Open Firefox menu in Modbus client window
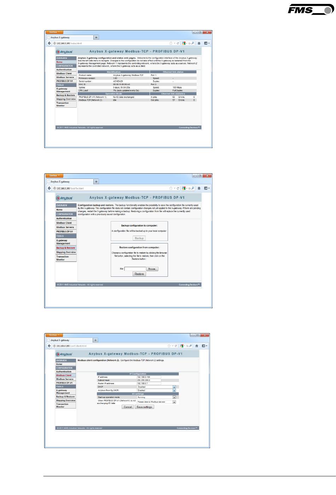 coord(54,335)
